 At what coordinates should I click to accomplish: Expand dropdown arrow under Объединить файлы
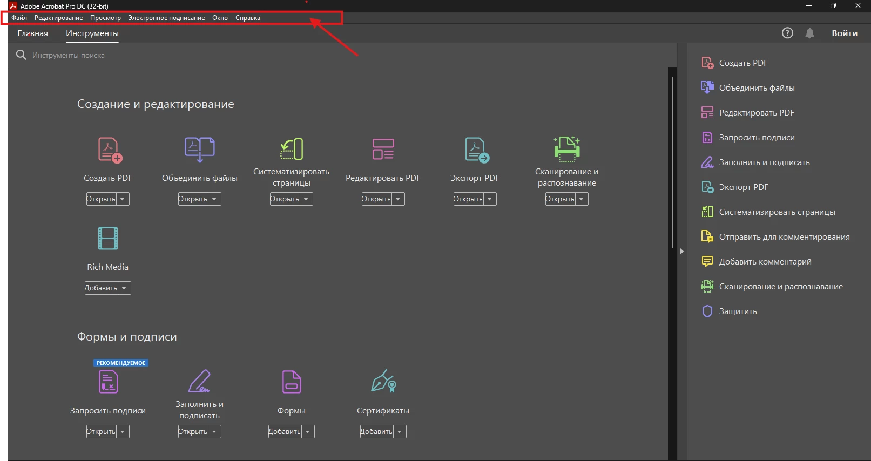point(214,199)
